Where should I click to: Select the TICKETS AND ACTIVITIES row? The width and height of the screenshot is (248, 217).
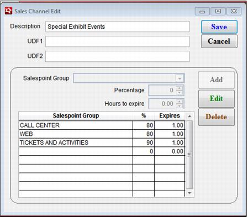102,142
